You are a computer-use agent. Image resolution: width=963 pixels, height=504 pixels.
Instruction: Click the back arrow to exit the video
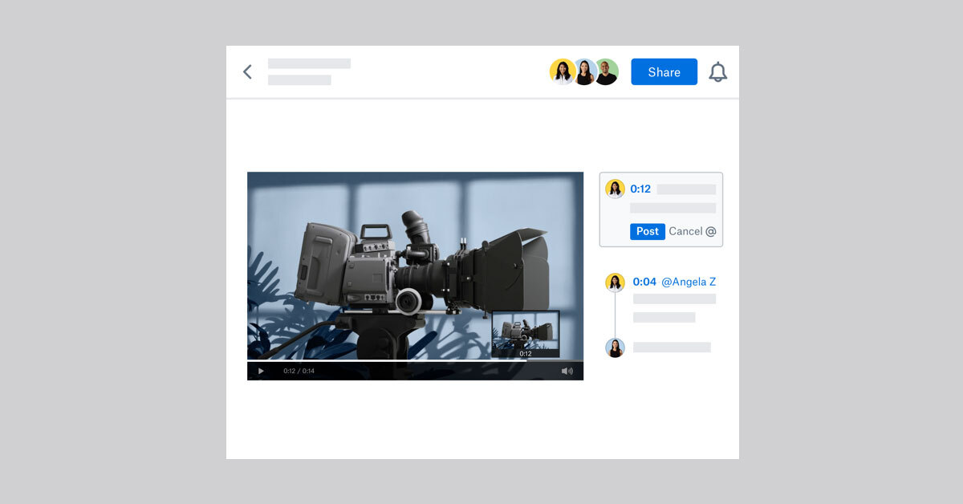coord(248,71)
